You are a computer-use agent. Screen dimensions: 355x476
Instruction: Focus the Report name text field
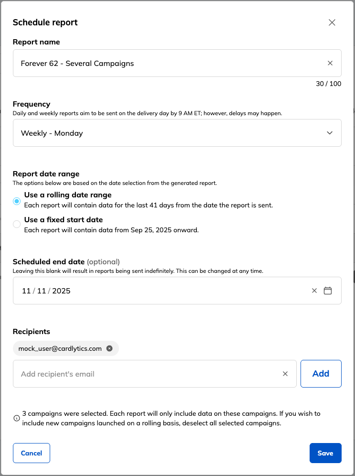[x=177, y=63]
